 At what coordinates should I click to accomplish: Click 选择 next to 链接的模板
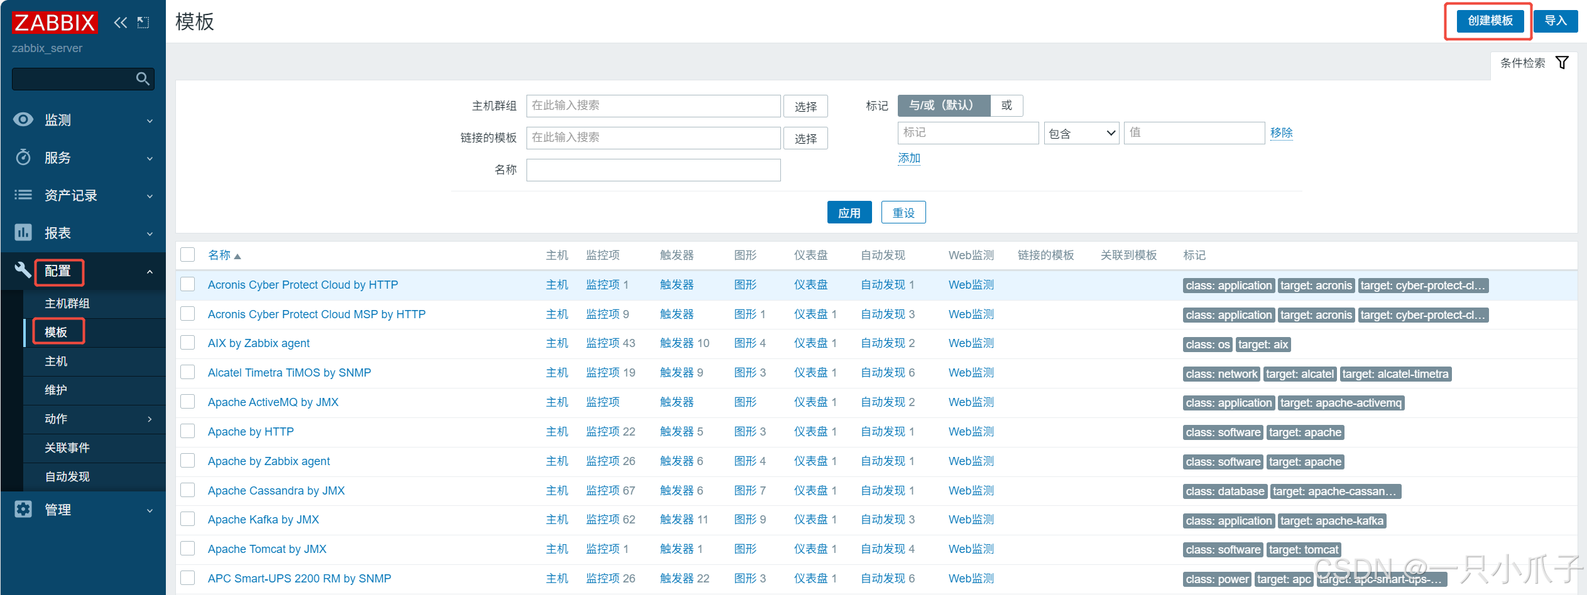(805, 139)
